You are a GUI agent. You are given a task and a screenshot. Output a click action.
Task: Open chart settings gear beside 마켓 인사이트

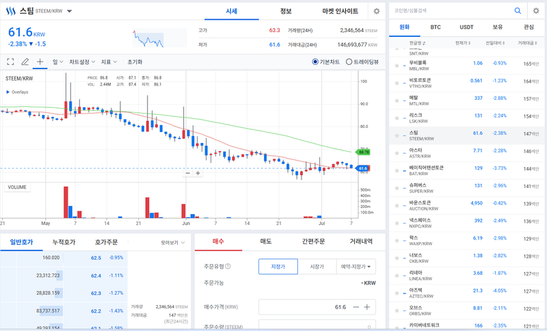pyautogui.click(x=377, y=11)
